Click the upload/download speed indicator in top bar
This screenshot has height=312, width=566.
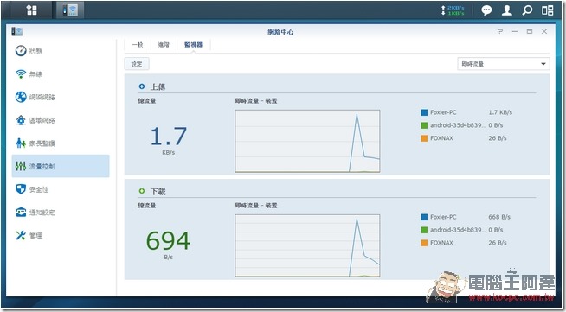(453, 10)
